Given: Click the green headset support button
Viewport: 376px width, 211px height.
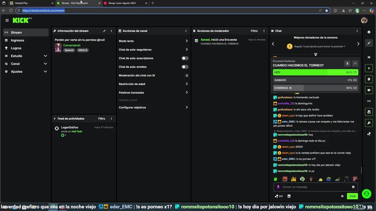Looking at the screenshot, I should click(x=366, y=193).
